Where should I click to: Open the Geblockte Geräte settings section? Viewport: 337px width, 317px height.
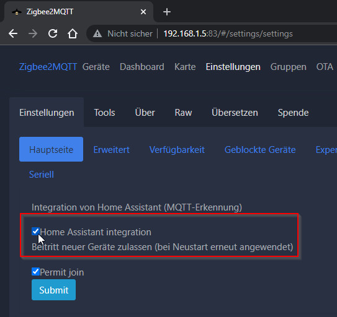pos(260,150)
